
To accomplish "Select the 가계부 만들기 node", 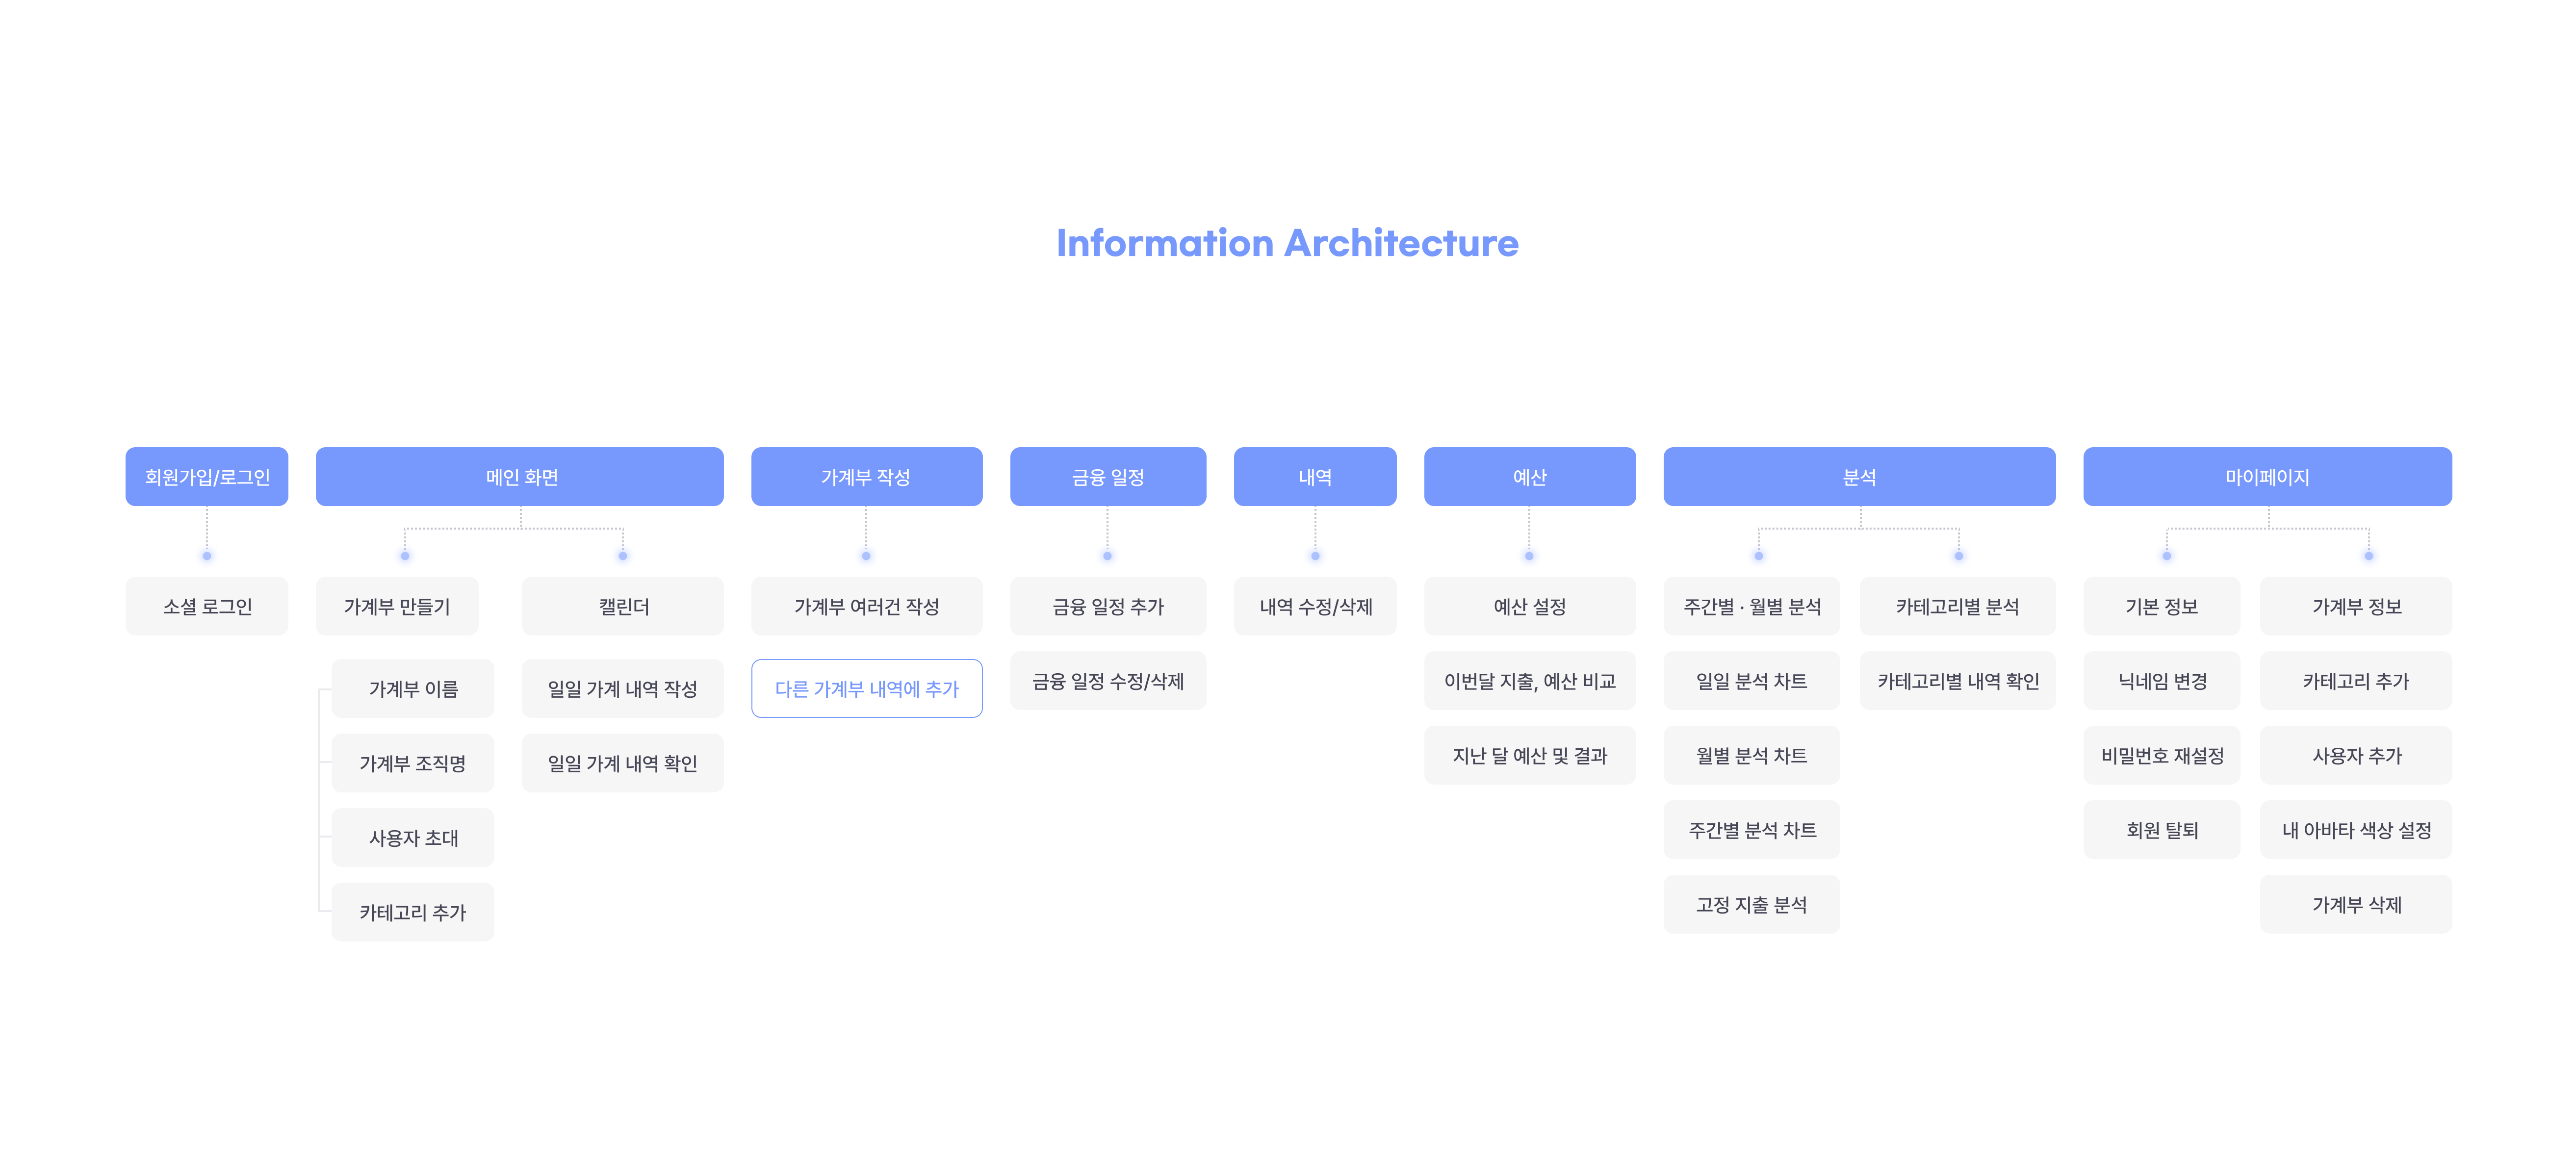I will [x=397, y=606].
